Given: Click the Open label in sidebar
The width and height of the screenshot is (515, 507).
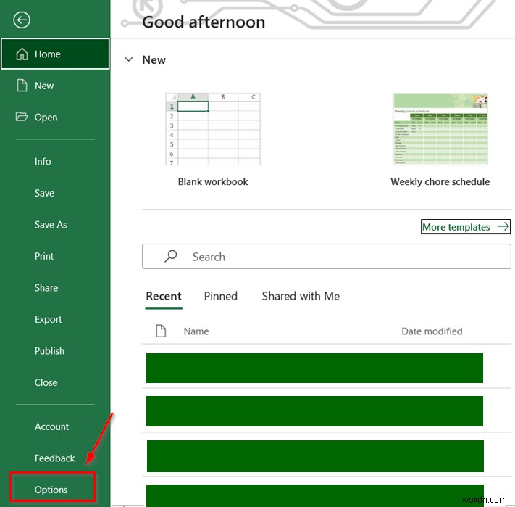Looking at the screenshot, I should tap(46, 117).
